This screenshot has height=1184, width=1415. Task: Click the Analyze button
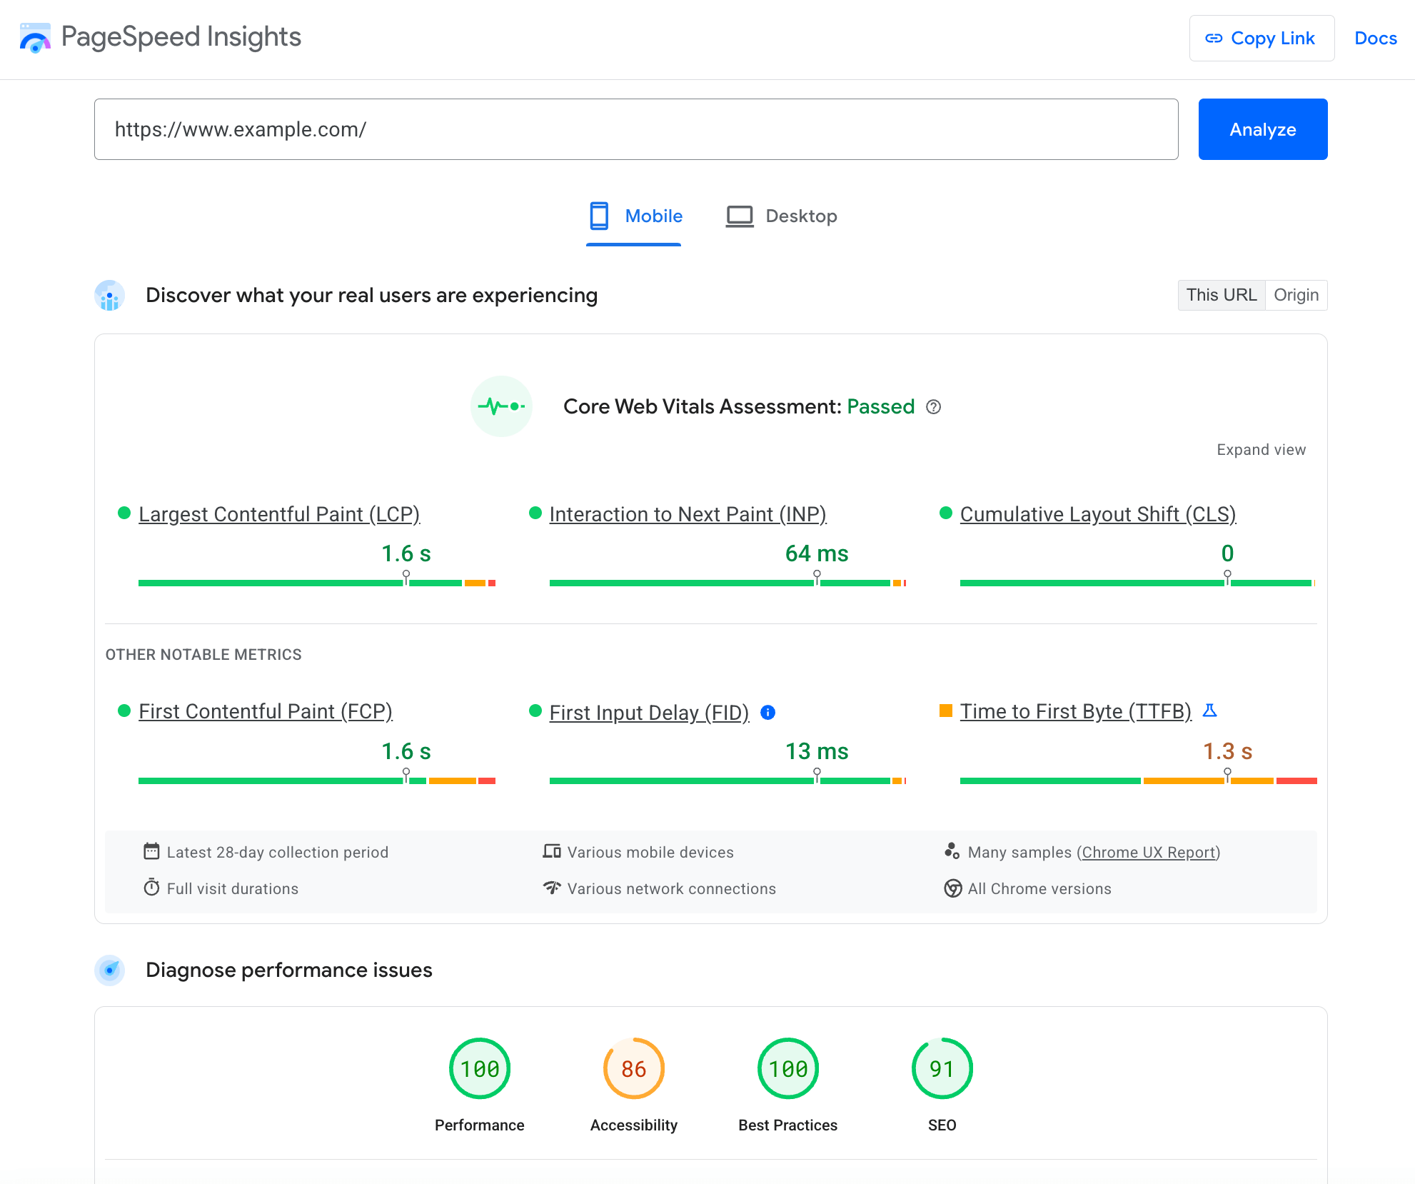coord(1262,129)
